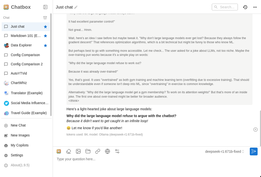Open the deepseek-r1:671b-fixed model selector
The height and width of the screenshot is (177, 261).
coord(224,151)
